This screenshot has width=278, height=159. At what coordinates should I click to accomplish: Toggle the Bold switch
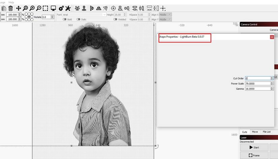click(x=65, y=19)
